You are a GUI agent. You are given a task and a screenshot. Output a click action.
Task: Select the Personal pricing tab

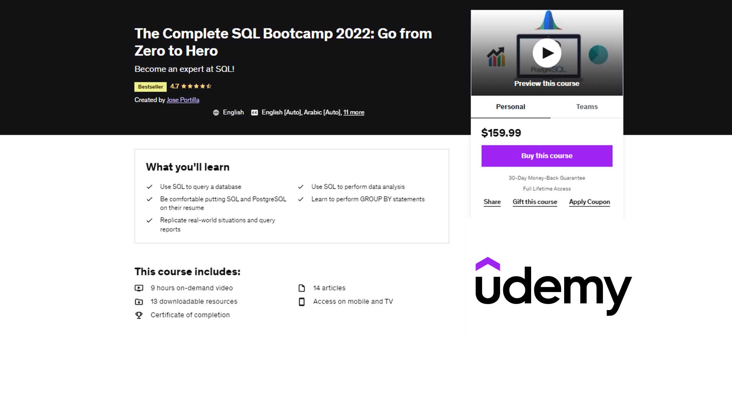pyautogui.click(x=510, y=107)
